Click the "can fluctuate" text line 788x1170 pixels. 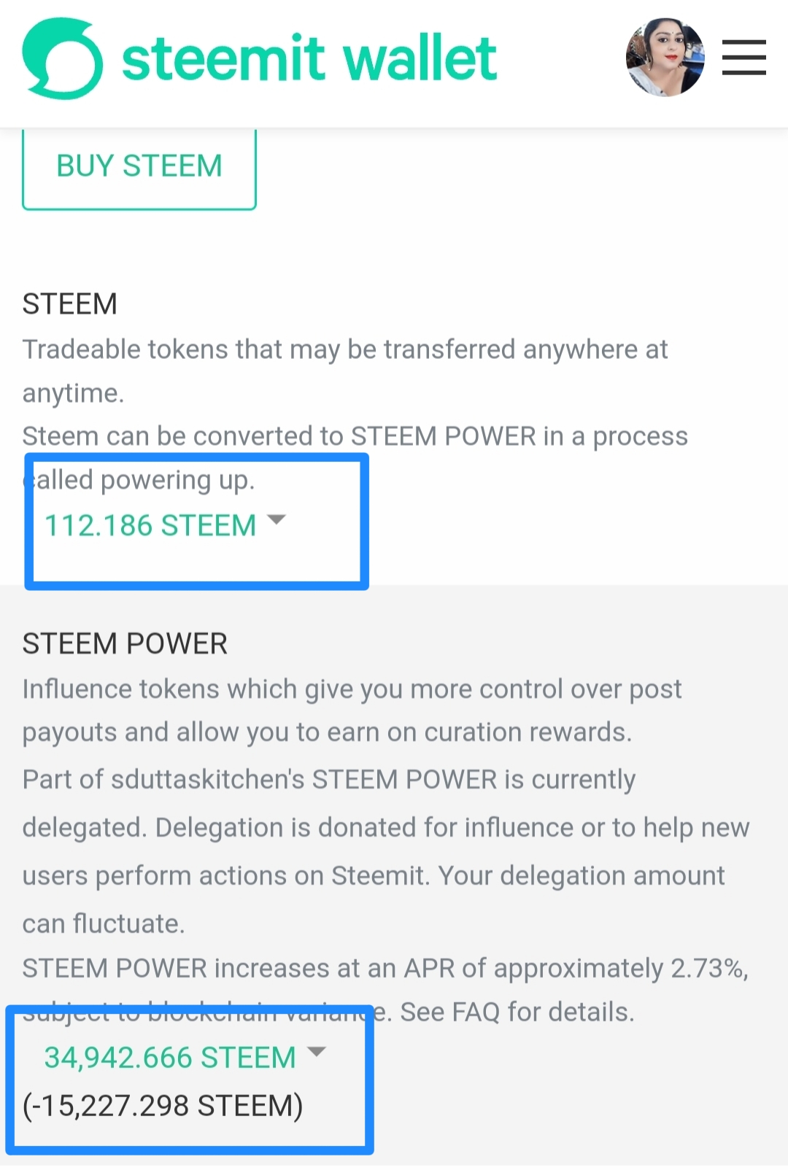coord(104,924)
